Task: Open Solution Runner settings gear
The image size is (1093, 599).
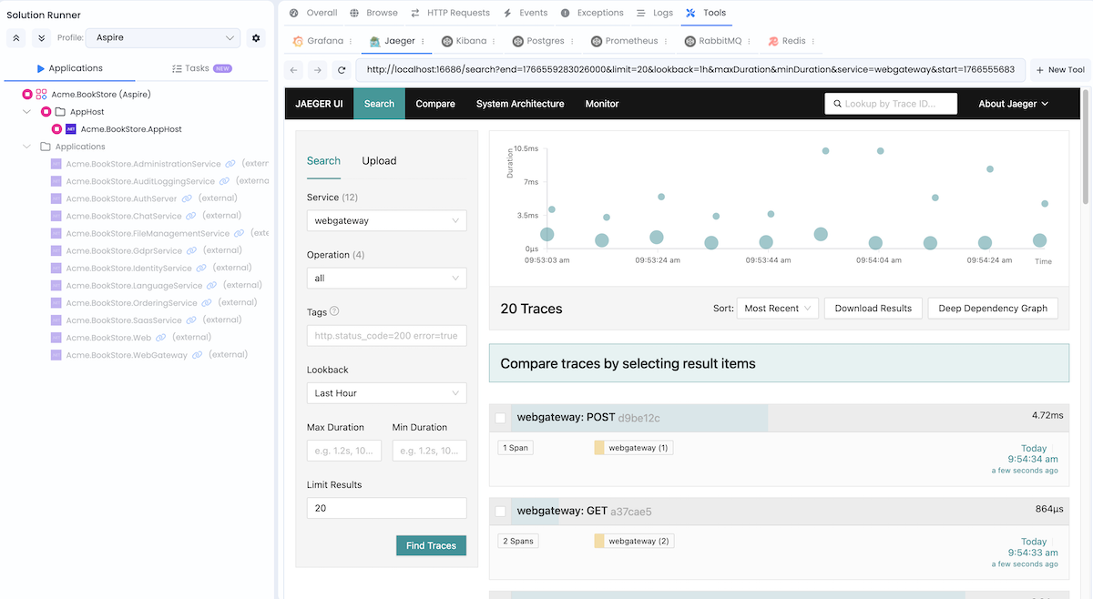Action: pos(256,38)
